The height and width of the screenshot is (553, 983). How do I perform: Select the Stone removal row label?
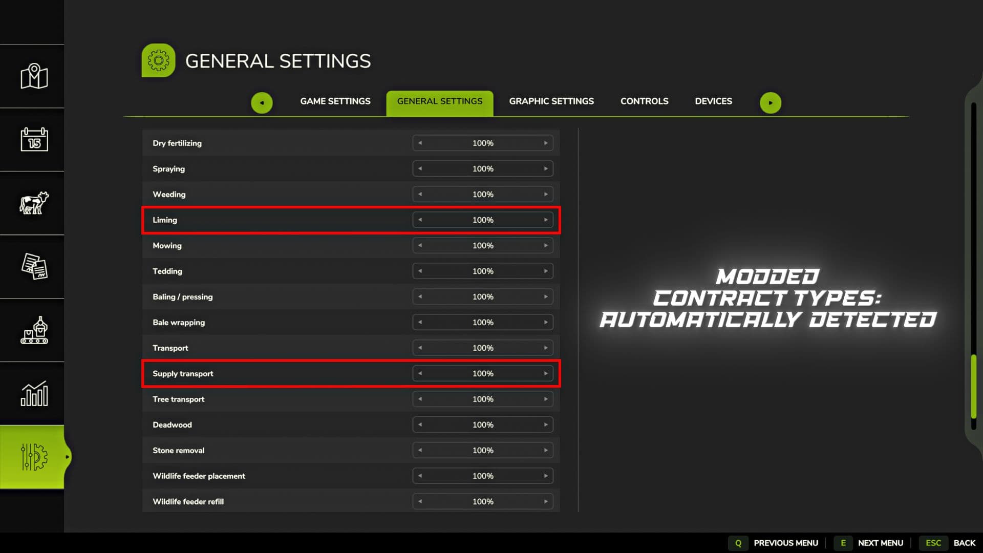[178, 450]
